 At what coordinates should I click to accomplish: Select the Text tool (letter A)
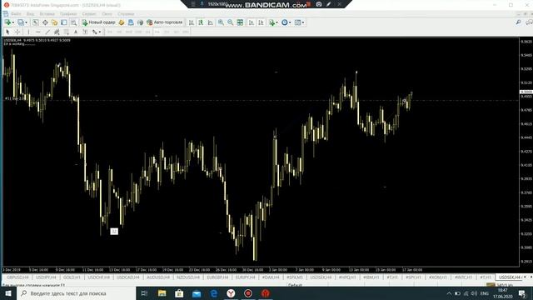tap(76, 32)
